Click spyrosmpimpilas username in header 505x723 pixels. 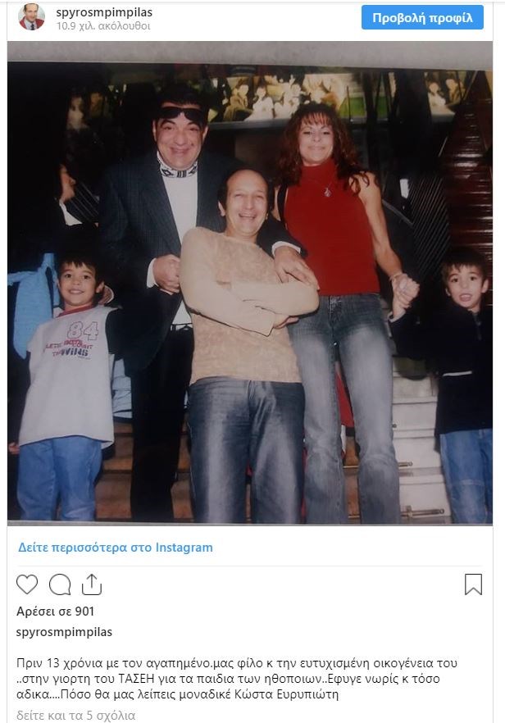pyautogui.click(x=104, y=12)
